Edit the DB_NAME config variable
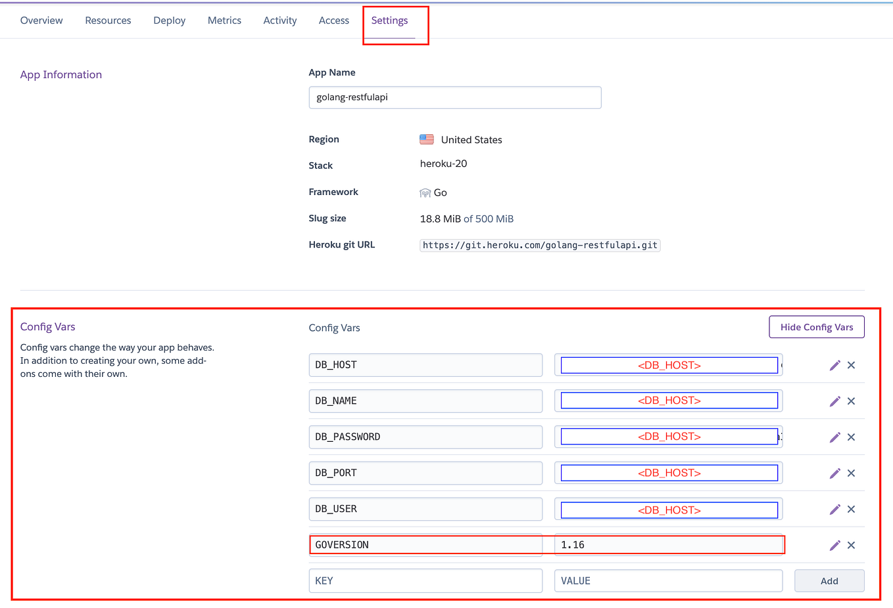The width and height of the screenshot is (893, 608). [x=834, y=401]
